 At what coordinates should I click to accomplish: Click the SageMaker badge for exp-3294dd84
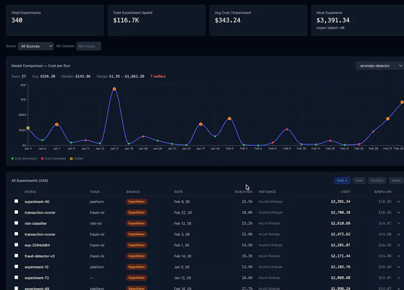(136, 245)
